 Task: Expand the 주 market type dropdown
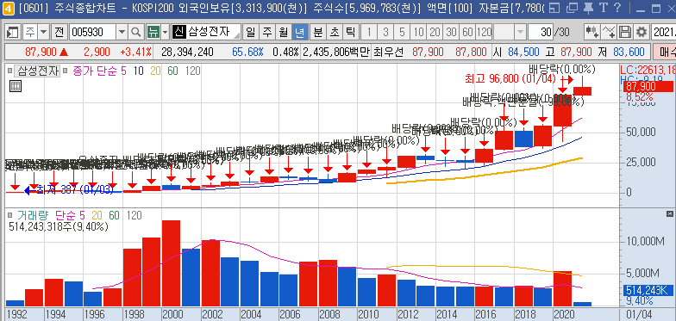point(44,31)
